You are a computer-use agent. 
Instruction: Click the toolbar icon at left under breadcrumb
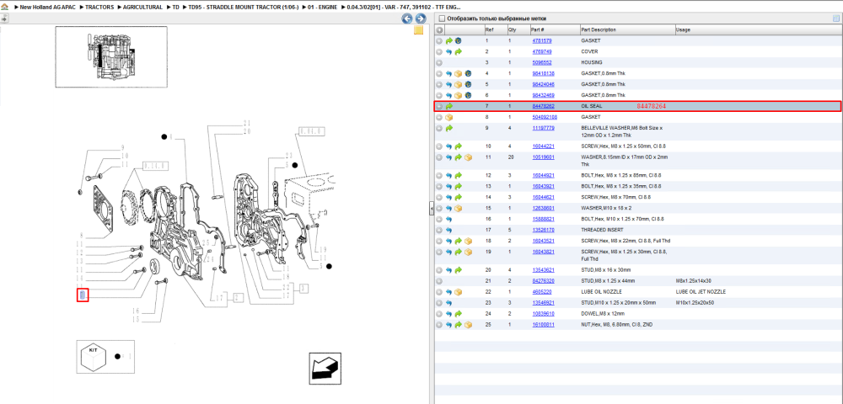[x=4, y=19]
